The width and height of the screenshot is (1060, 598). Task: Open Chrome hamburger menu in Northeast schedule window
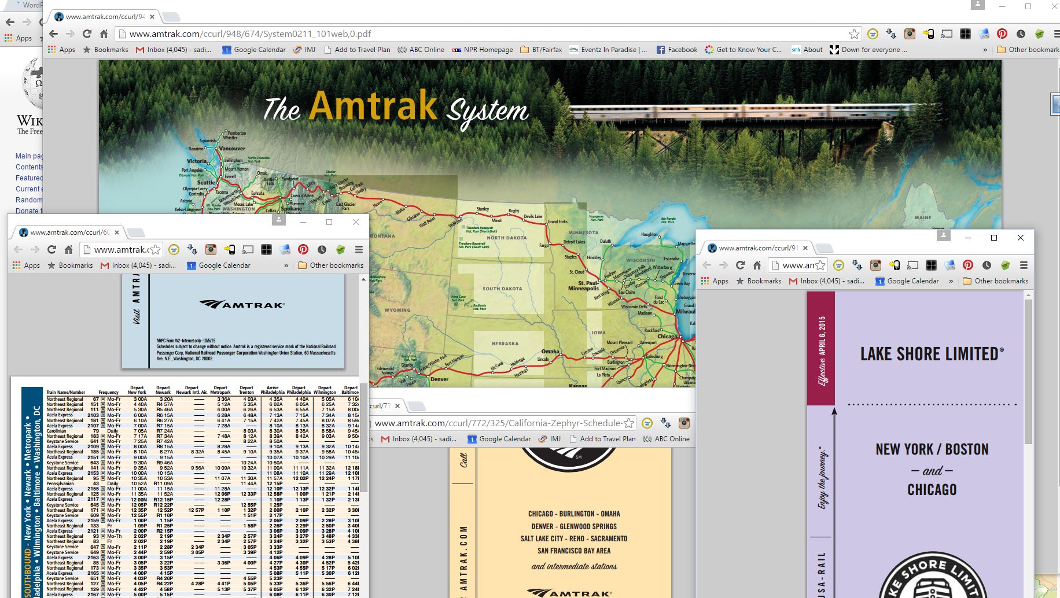tap(359, 250)
